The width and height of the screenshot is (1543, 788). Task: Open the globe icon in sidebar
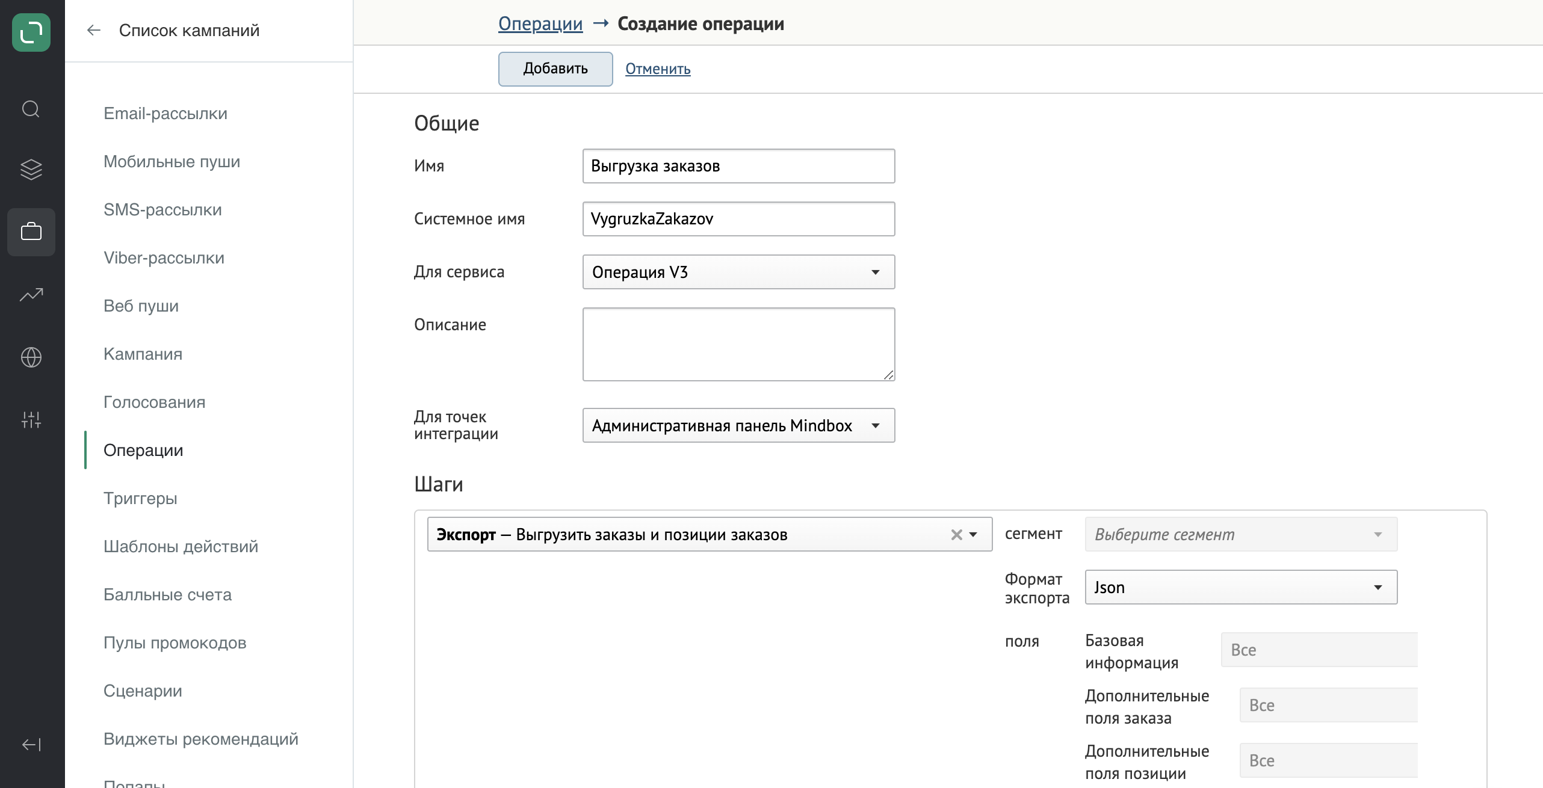(x=31, y=357)
